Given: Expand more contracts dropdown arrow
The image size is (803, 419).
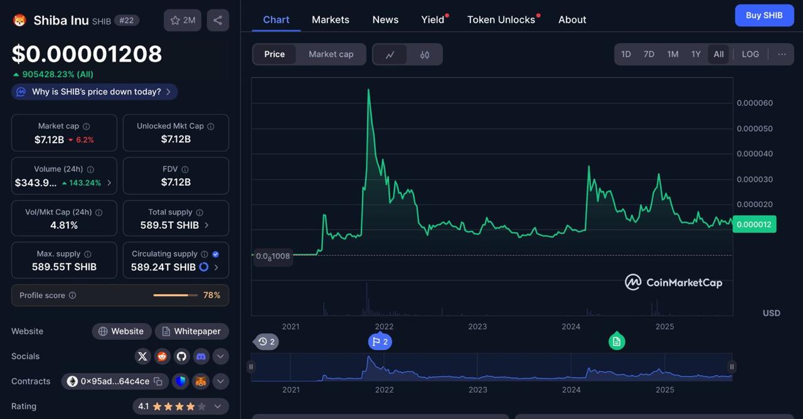Looking at the screenshot, I should [x=220, y=381].
